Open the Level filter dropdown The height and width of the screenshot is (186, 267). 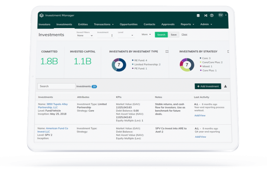coord(126,36)
